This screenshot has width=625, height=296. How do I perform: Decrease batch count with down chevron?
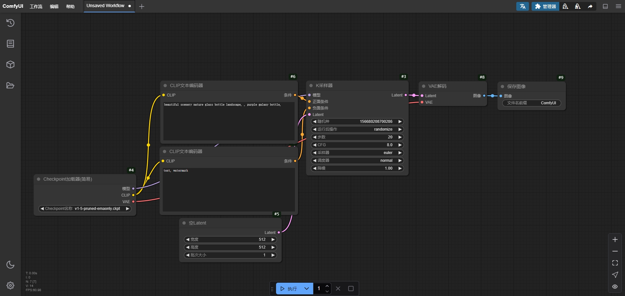(327, 291)
